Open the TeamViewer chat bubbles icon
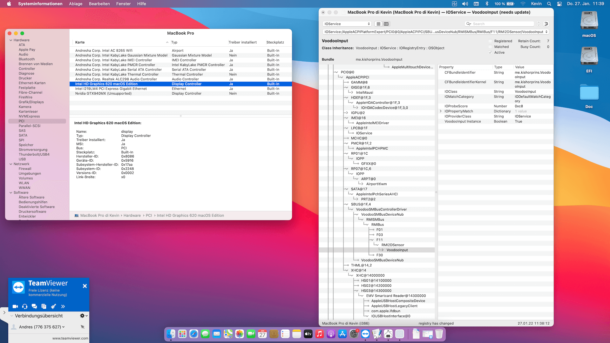The height and width of the screenshot is (343, 610). 34,306
